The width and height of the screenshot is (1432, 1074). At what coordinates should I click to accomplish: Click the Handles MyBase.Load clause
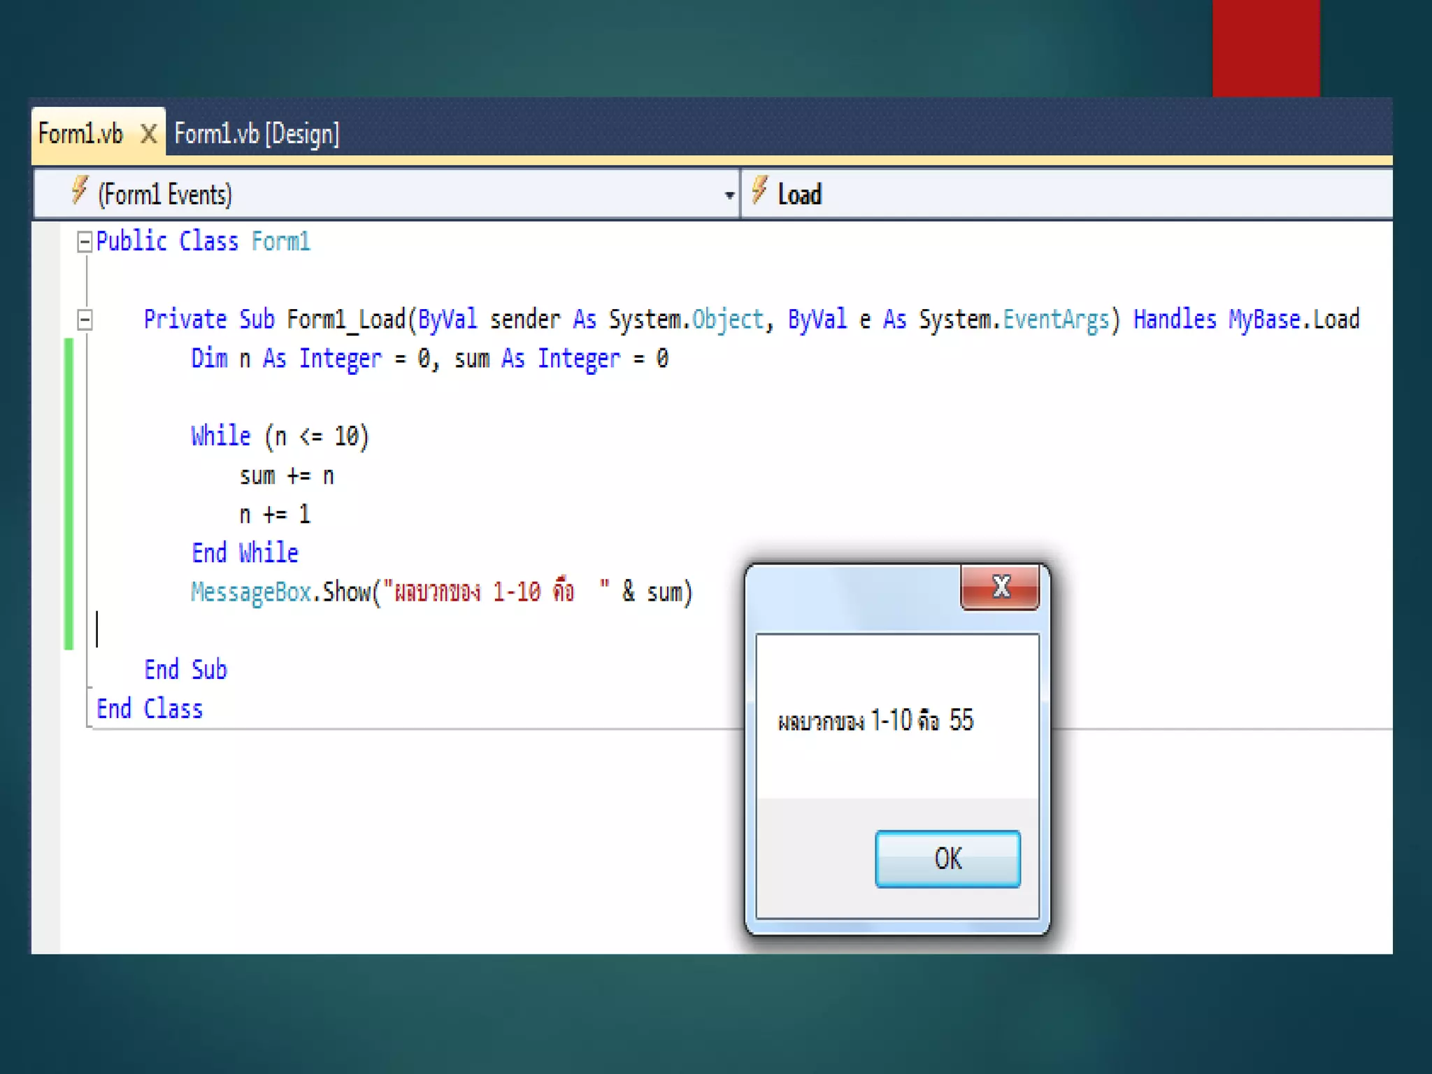tap(1245, 320)
